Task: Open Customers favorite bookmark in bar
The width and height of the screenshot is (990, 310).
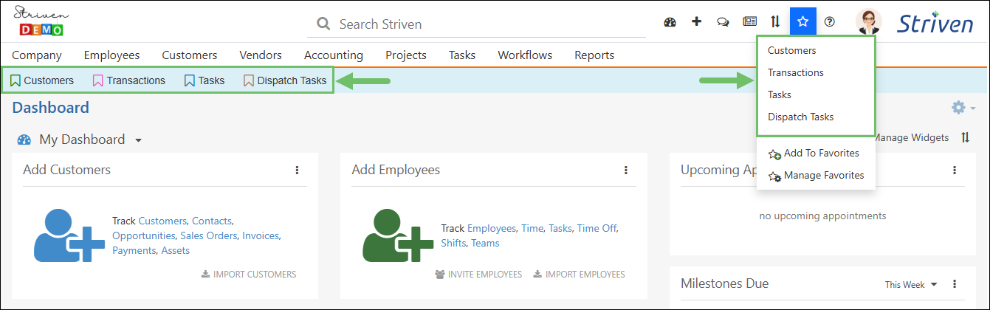Action: (x=42, y=80)
